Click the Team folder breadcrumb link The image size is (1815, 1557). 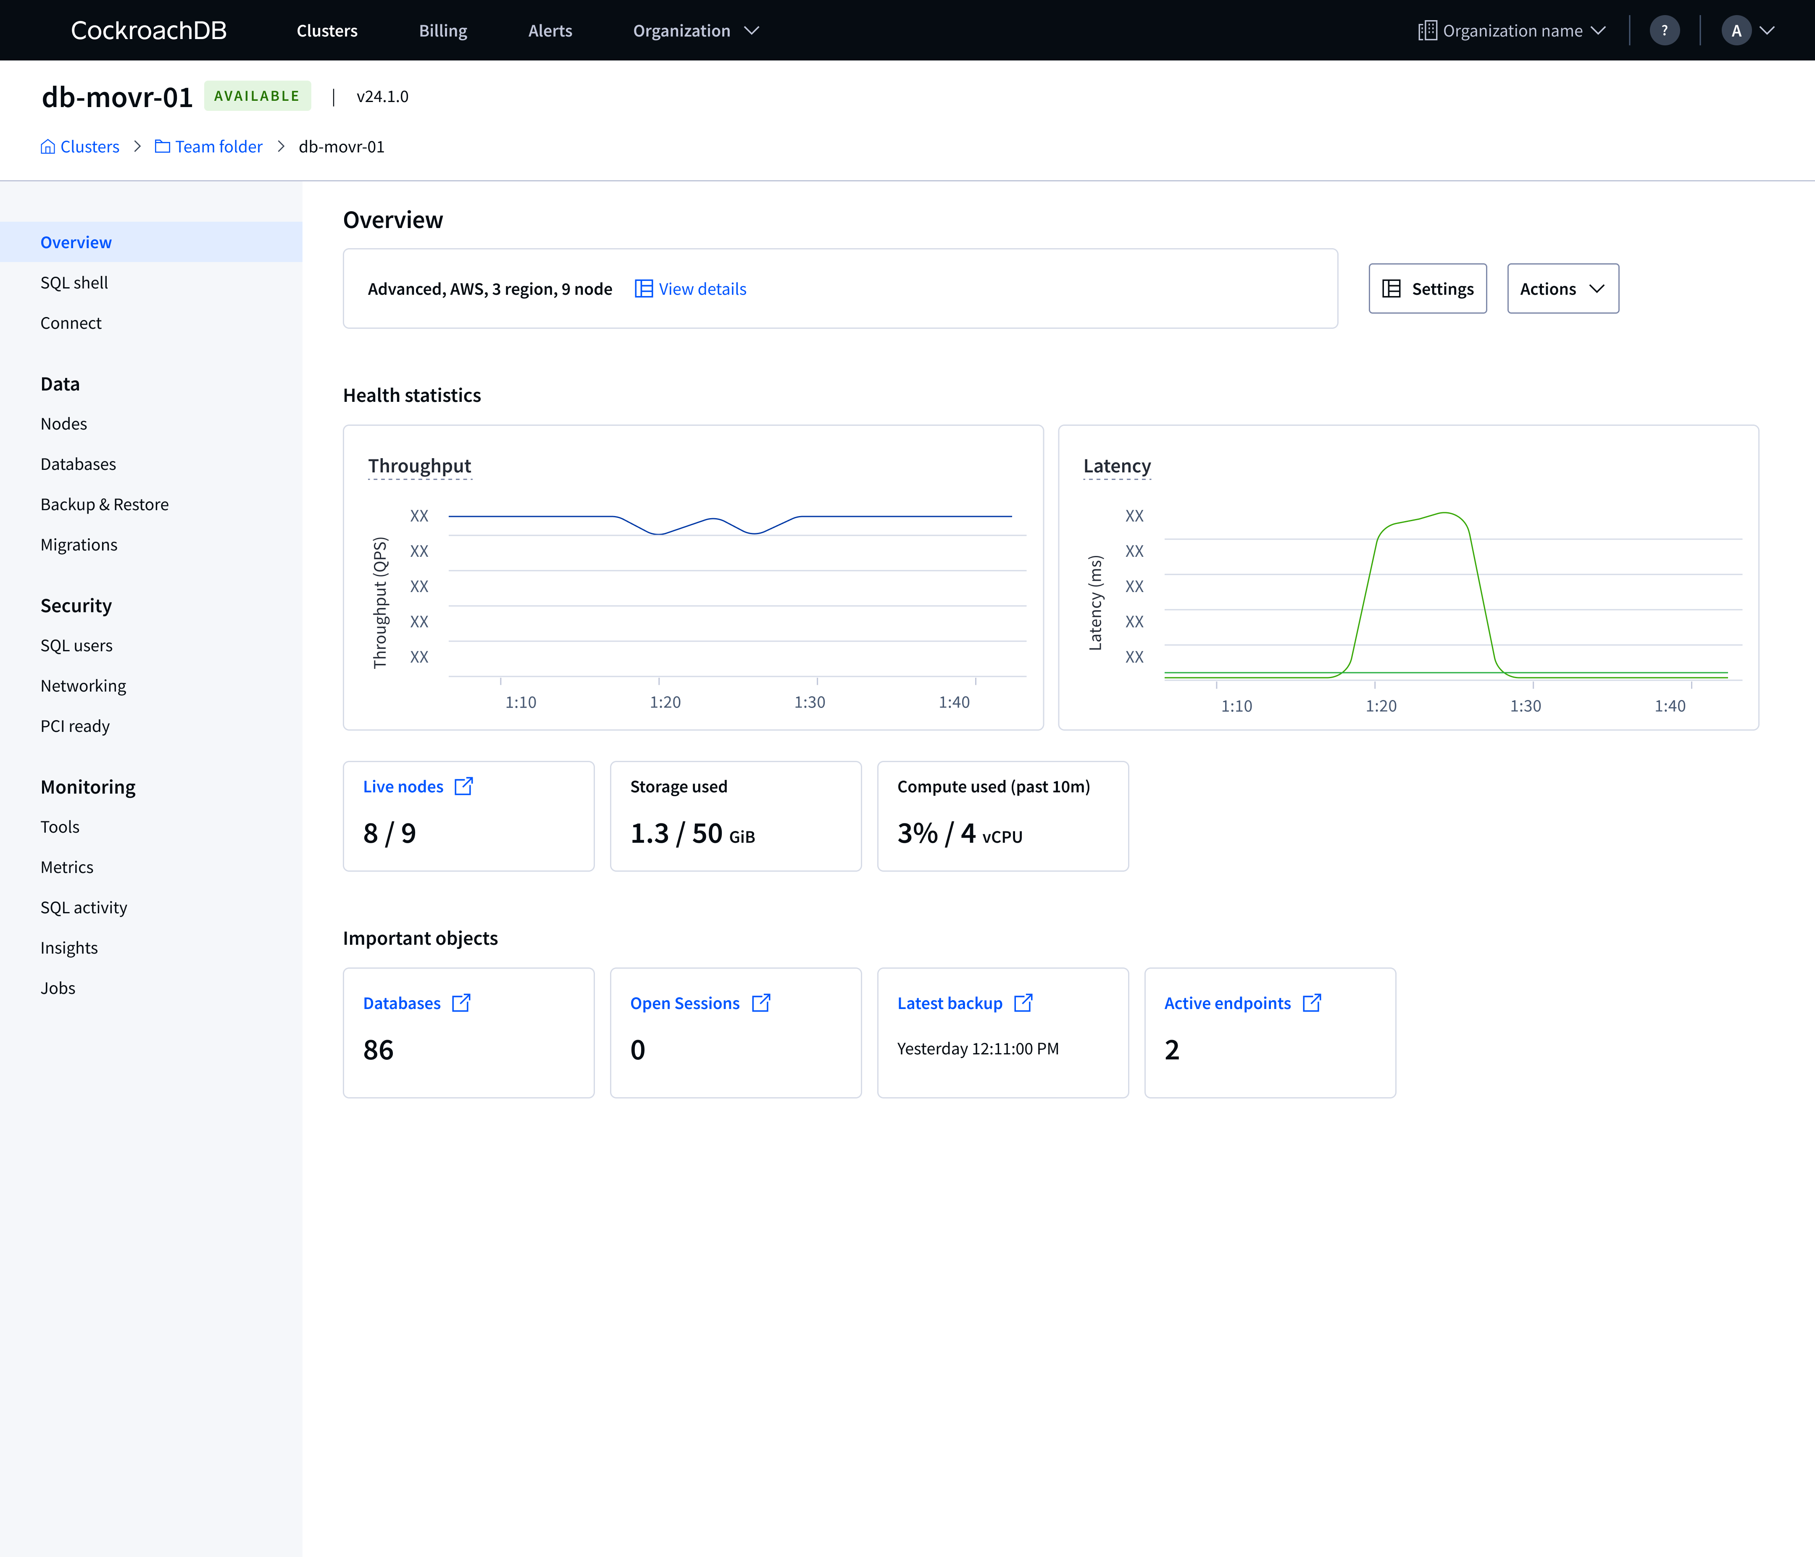click(219, 146)
